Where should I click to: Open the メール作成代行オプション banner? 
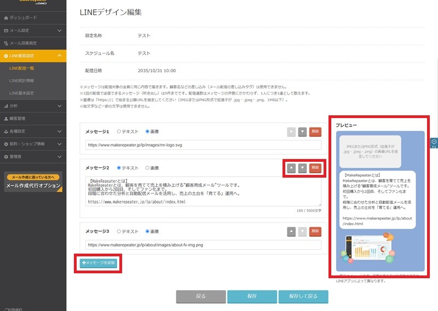(x=33, y=182)
